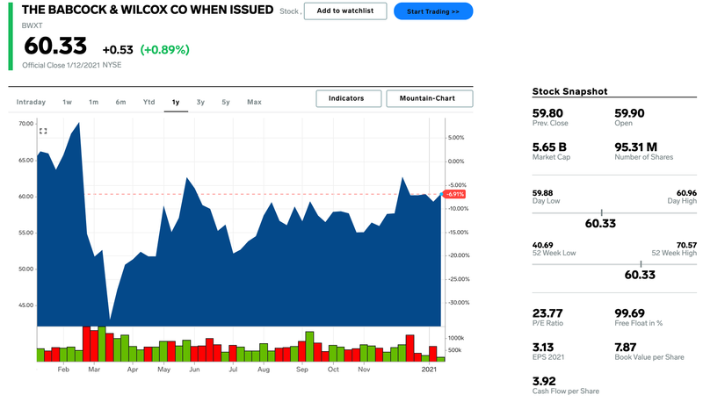Select the 1w time range tab
The width and height of the screenshot is (703, 402).
(x=68, y=102)
